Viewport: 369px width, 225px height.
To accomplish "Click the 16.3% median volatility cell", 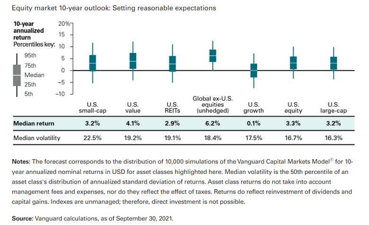I will 334,138.
